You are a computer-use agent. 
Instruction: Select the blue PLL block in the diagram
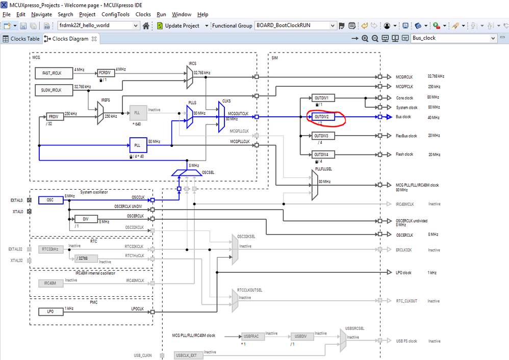pos(138,145)
